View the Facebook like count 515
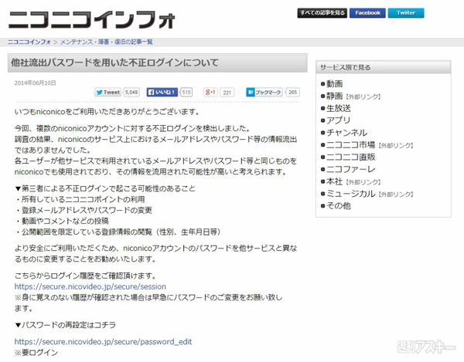 [186, 93]
